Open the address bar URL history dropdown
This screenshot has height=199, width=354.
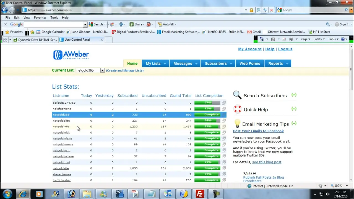[246, 10]
